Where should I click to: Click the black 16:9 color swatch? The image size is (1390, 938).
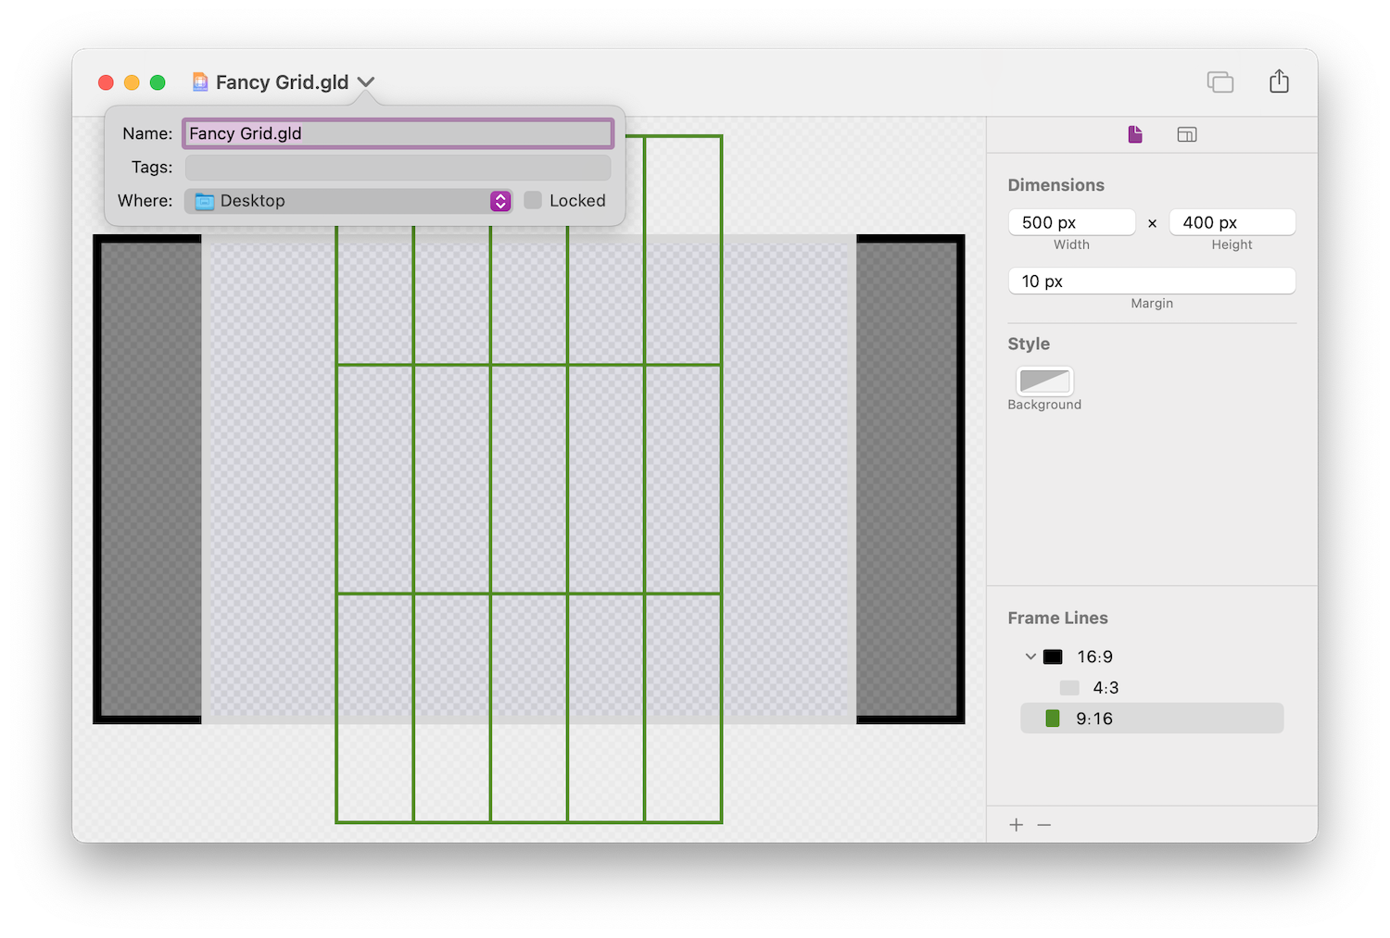[1053, 657]
